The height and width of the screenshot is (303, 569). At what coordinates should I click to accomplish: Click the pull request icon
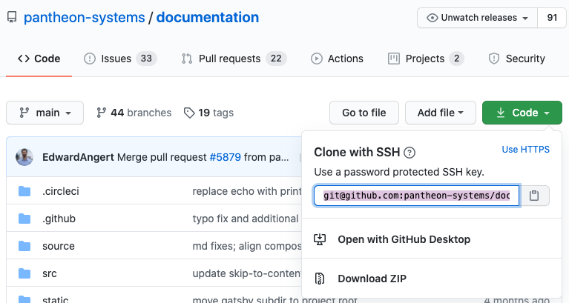click(187, 59)
